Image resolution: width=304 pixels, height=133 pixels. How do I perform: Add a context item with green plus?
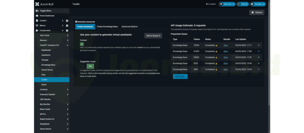click(x=82, y=44)
